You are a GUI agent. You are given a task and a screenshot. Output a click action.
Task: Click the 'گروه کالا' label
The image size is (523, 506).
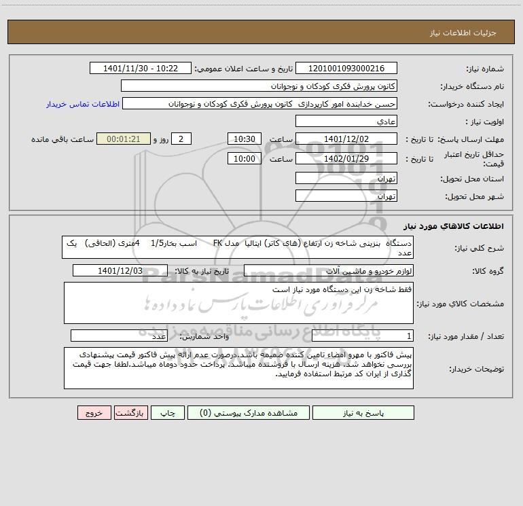pyautogui.click(x=488, y=271)
